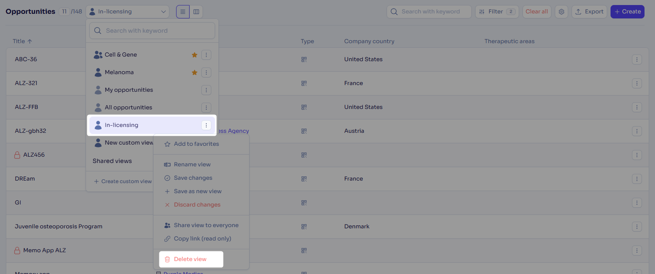Open row menu for ALZ-FFB
This screenshot has height=274, width=655.
tap(637, 107)
